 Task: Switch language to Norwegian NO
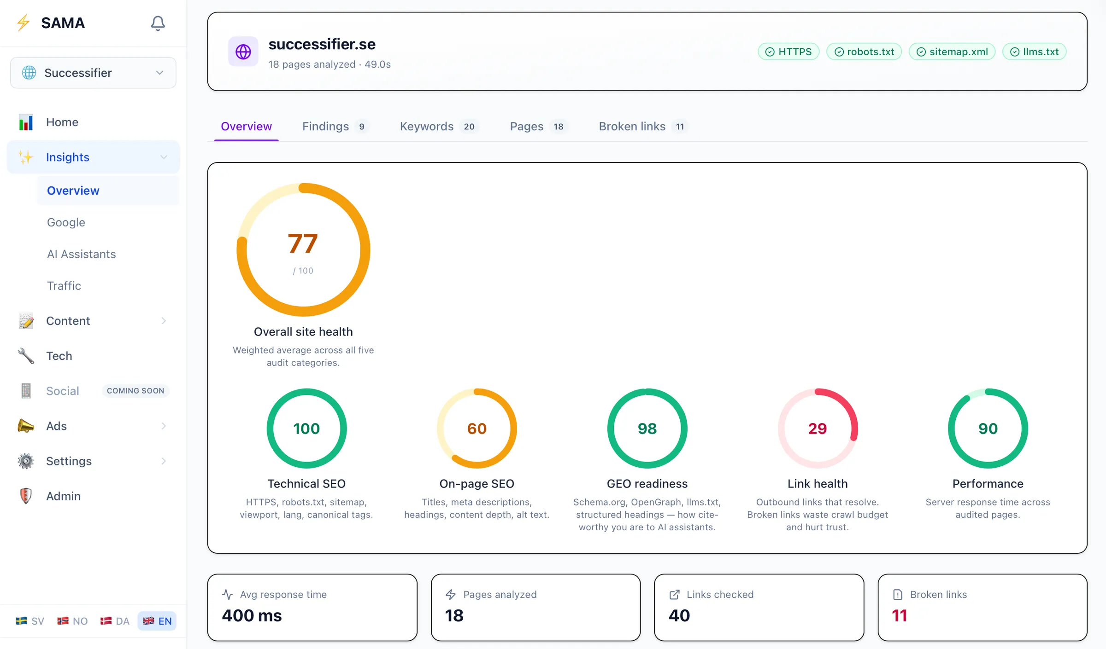(72, 621)
